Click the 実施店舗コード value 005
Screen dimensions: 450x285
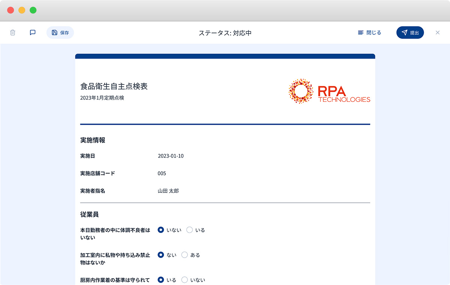click(162, 173)
